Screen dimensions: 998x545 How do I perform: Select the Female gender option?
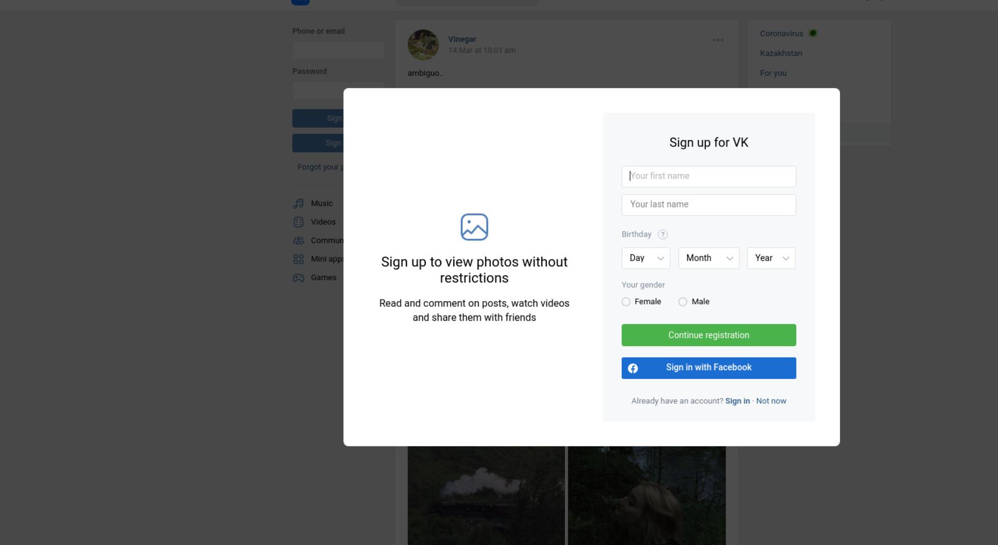(641, 302)
